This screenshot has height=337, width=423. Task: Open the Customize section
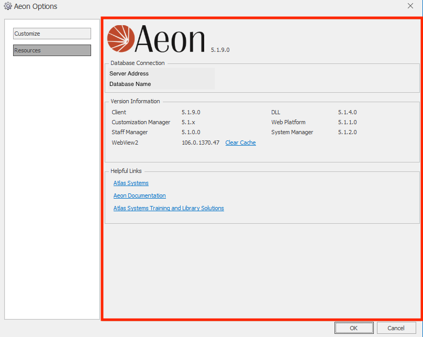pyautogui.click(x=52, y=34)
